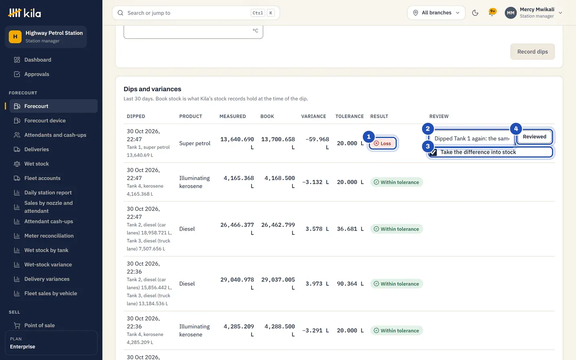Open Sales by nozzle and attendant report
576x360 pixels.
coord(54,207)
